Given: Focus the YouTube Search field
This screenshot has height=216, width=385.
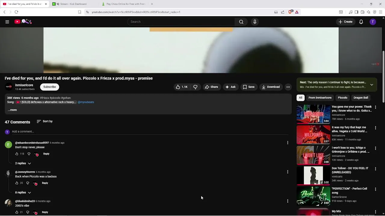Looking at the screenshot, I should (x=181, y=22).
